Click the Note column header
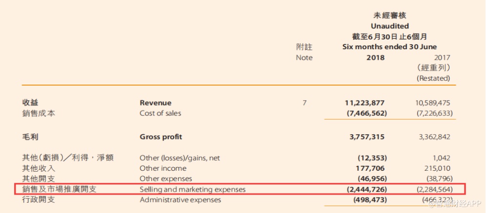Viewport: 486px width, 213px height. pos(304,57)
